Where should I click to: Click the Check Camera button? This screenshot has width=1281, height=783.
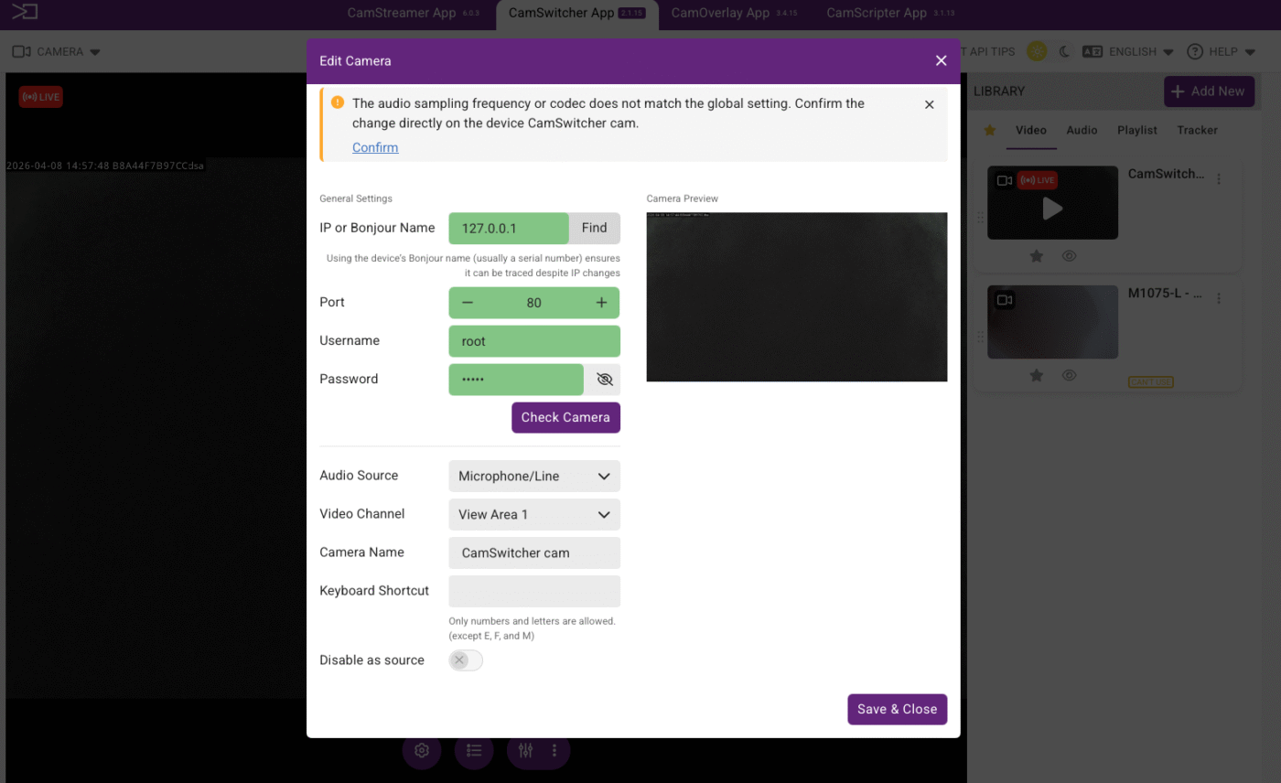coord(565,418)
